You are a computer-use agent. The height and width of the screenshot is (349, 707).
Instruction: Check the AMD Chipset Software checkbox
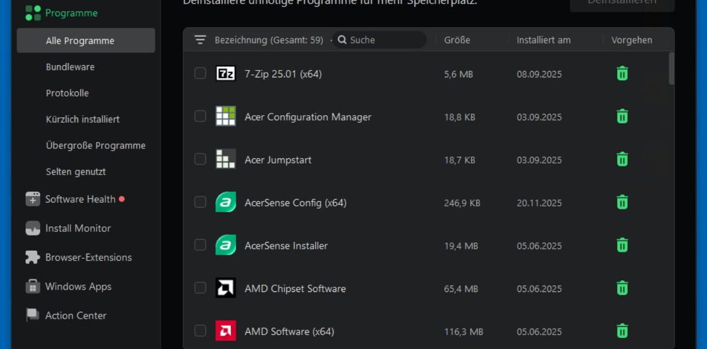[x=200, y=288]
